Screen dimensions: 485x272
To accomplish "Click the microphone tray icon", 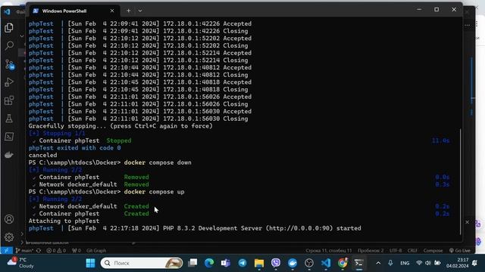I will pyautogui.click(x=390, y=263).
